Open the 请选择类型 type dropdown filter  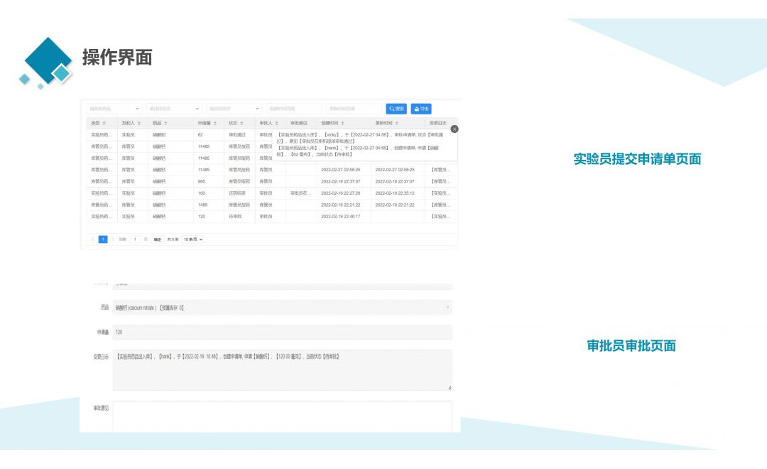pyautogui.click(x=234, y=109)
